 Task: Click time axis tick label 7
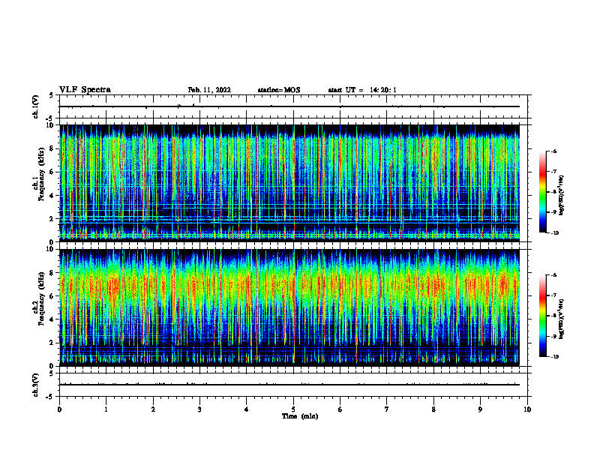click(387, 409)
